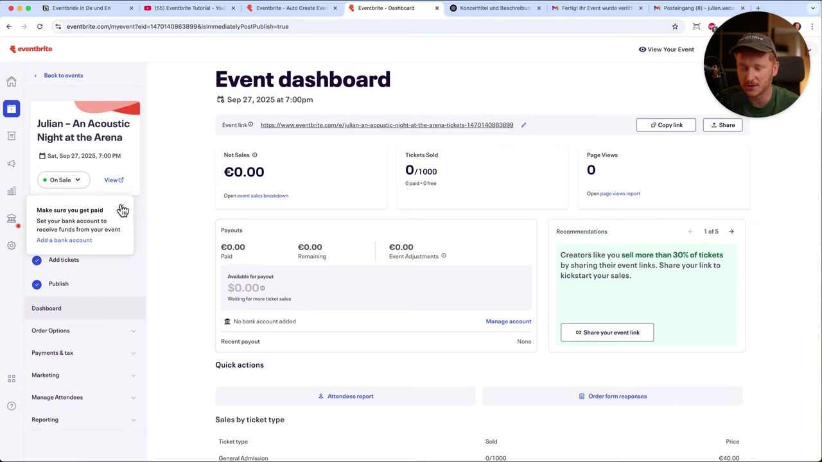
Task: Open the home icon in left sidebar
Action: 12,82
